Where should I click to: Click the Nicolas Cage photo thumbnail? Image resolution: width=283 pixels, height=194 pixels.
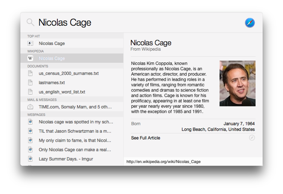[237, 83]
